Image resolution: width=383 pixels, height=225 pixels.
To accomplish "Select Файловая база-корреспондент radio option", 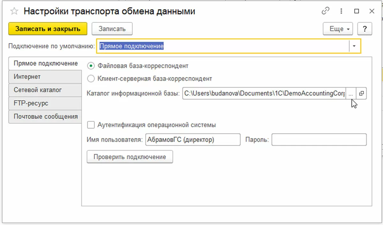I will (91, 66).
